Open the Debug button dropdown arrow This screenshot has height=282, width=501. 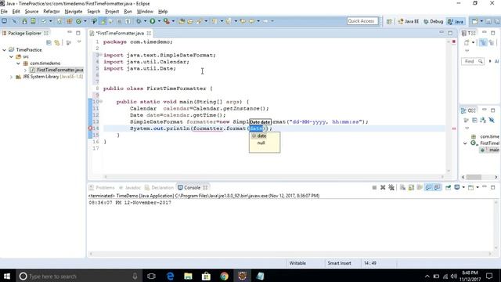coord(145,21)
